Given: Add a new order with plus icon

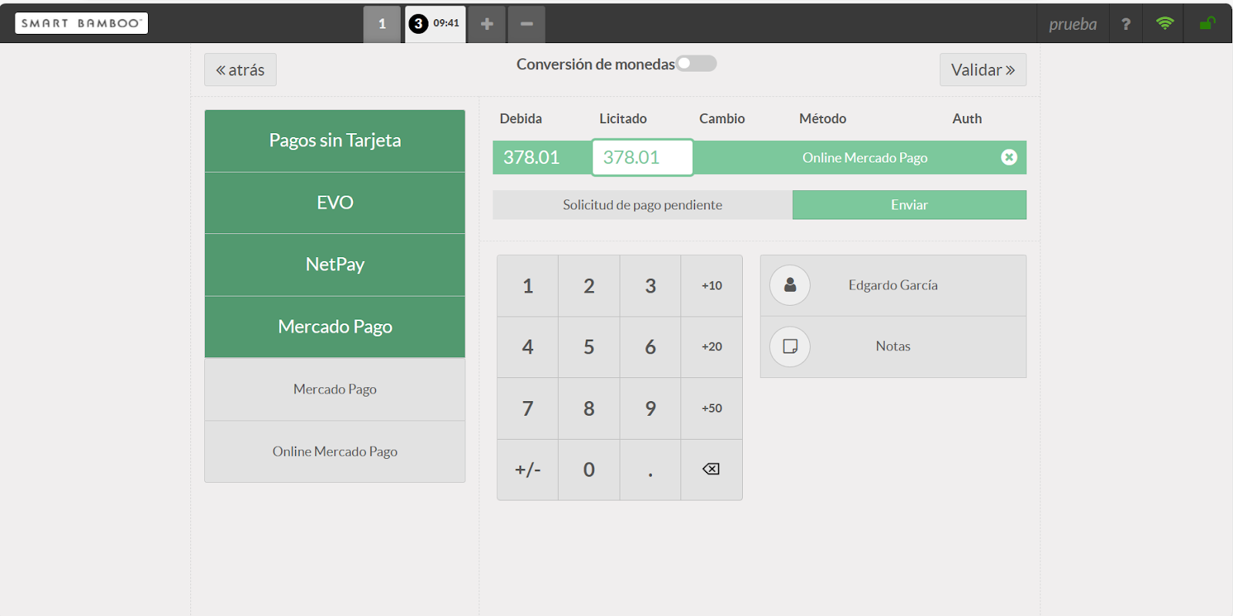Looking at the screenshot, I should 487,24.
